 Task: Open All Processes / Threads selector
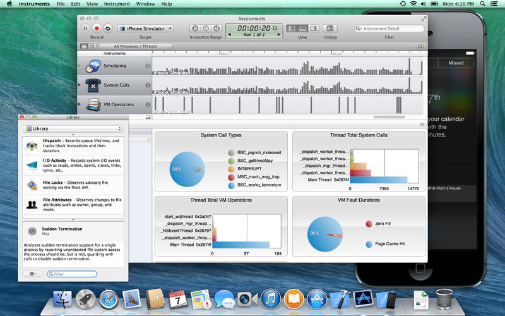point(136,46)
